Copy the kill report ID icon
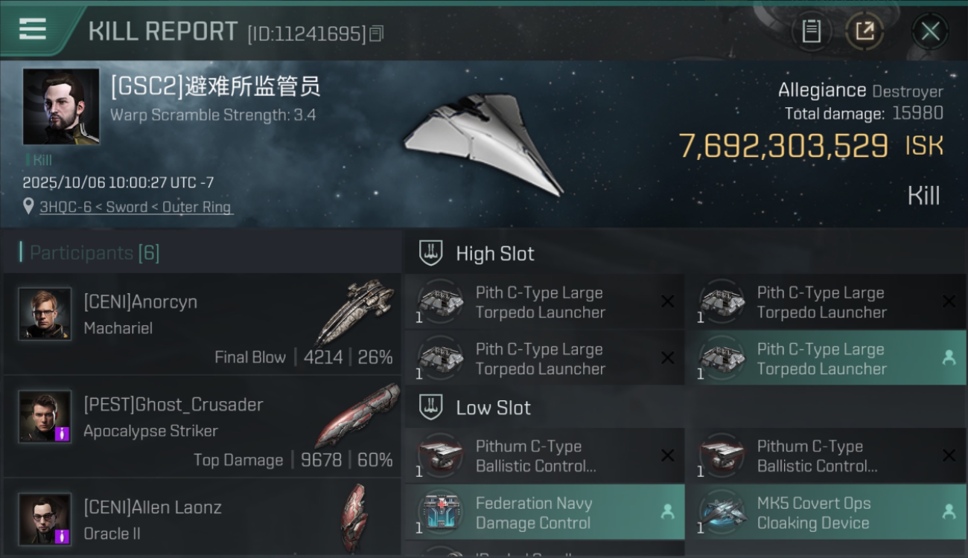 (377, 33)
